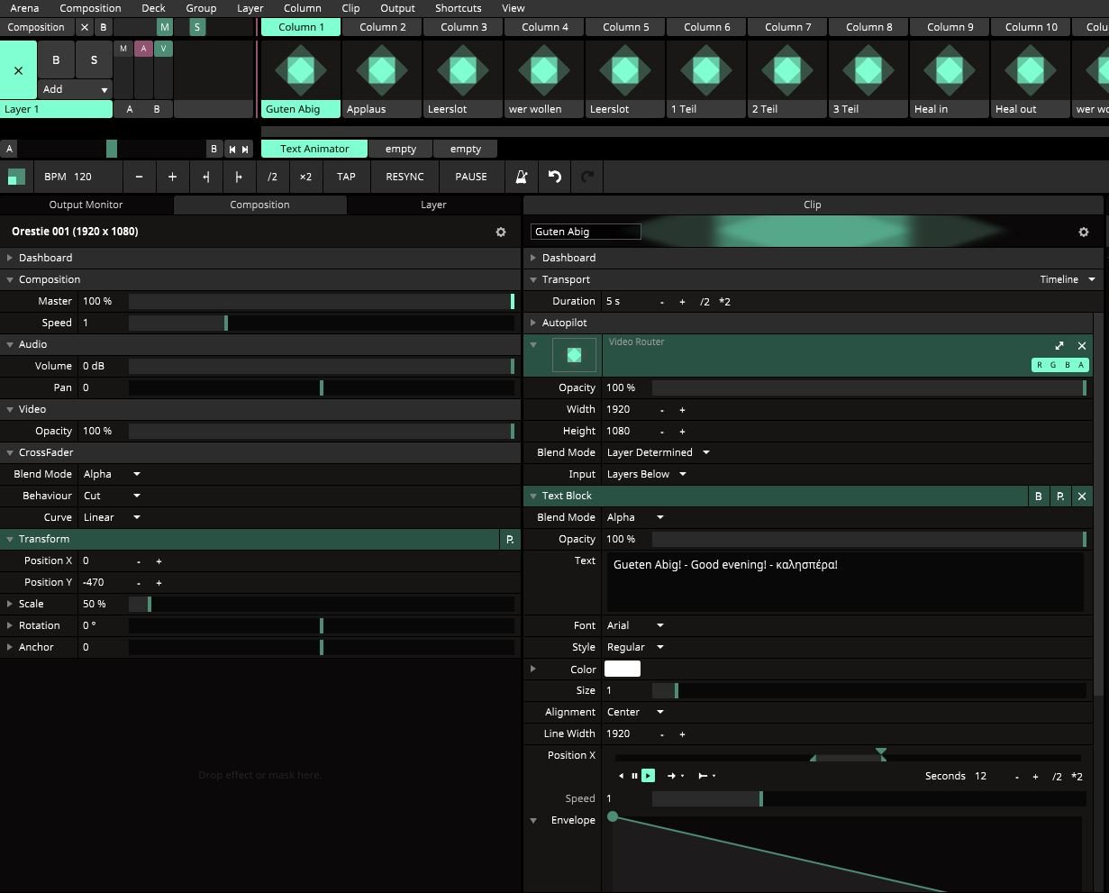Click the metronome icon in the tempo bar

[521, 177]
